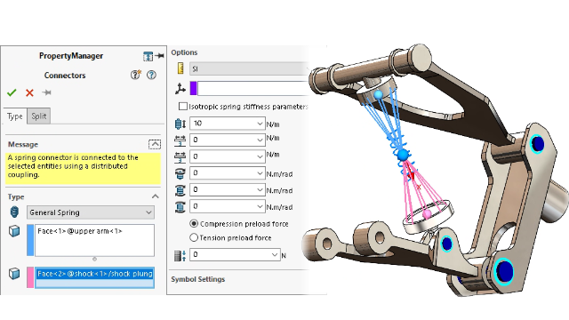The height and width of the screenshot is (320, 569).
Task: Collapse the Type section chevron
Action: pos(156,196)
